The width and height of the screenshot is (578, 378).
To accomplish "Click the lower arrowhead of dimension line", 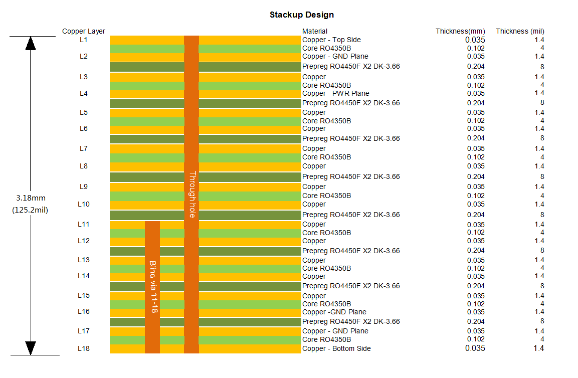I will [x=31, y=347].
